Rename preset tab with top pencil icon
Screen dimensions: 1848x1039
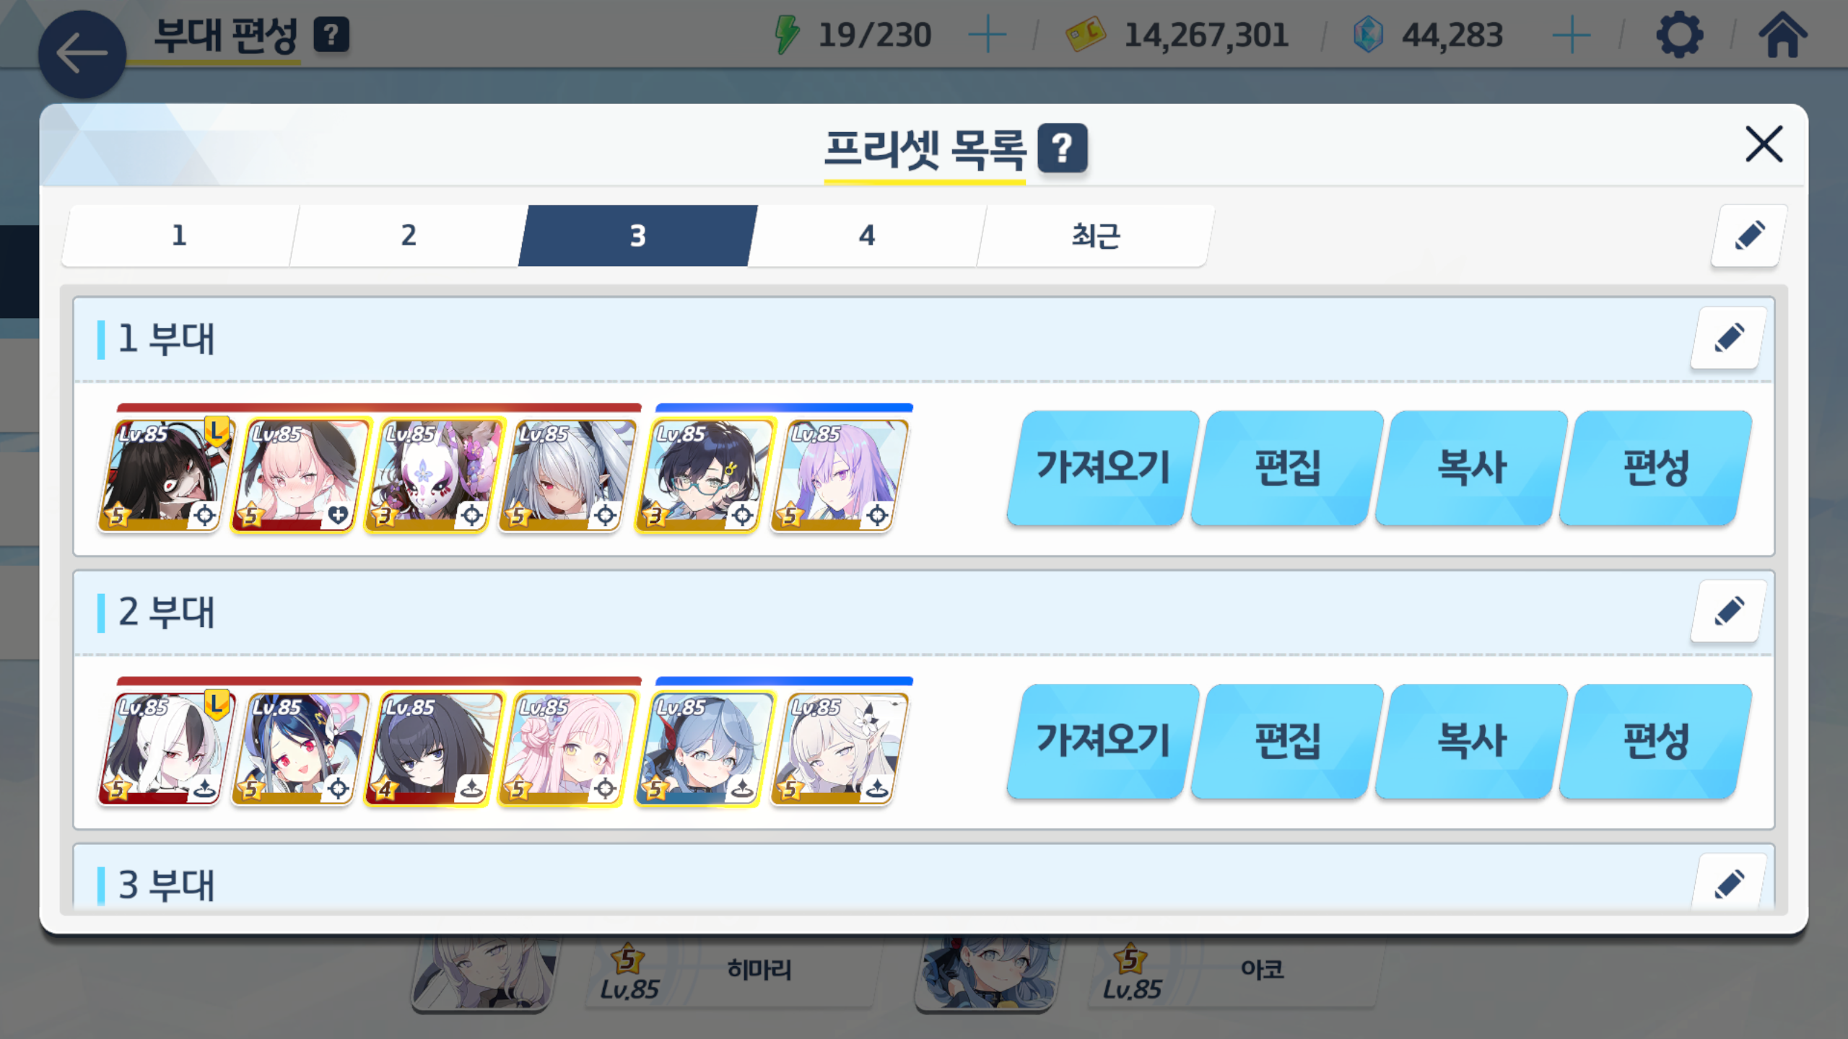(1749, 236)
